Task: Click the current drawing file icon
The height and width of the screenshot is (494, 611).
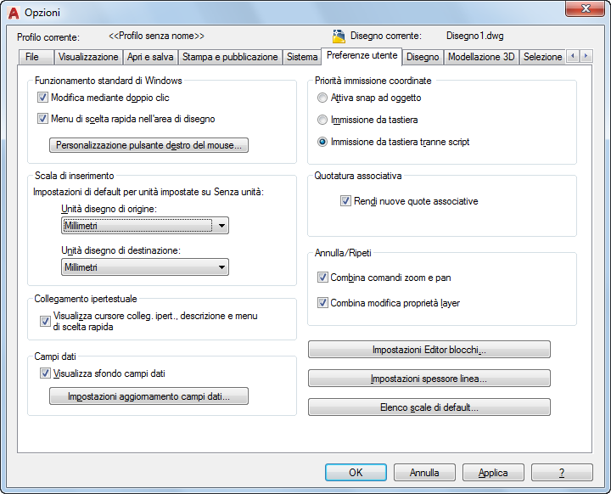Action: 339,36
